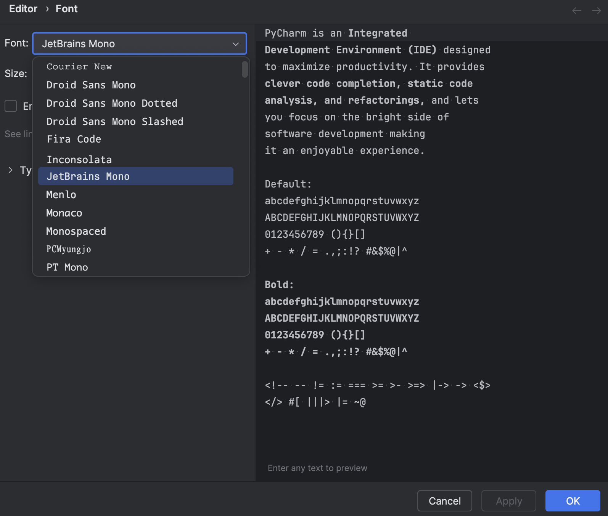Choose Courier New from the font list

(136, 67)
